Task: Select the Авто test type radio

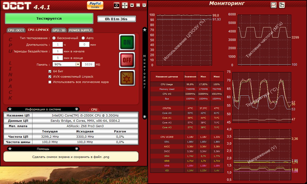Action: tap(83, 38)
